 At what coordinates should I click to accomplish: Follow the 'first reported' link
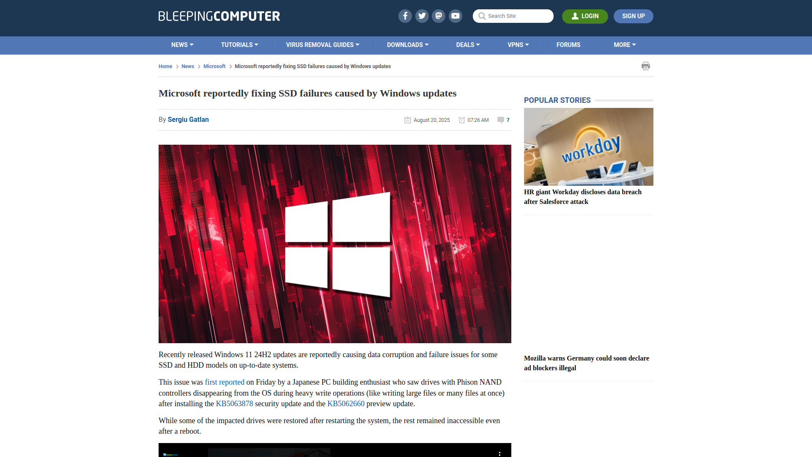[x=225, y=382]
